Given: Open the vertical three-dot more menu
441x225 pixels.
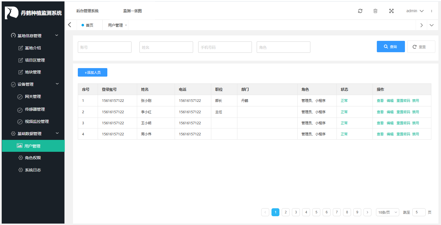Looking at the screenshot, I should click(432, 11).
